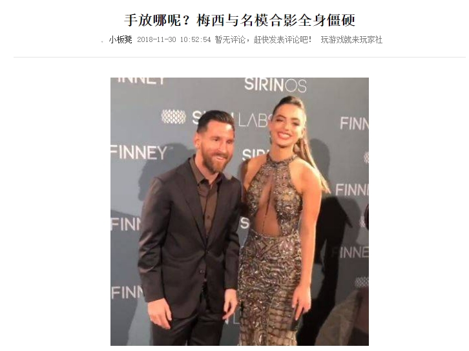Click the partially cut FINNEY text at photo top-left
The height and width of the screenshot is (351, 469).
141,81
